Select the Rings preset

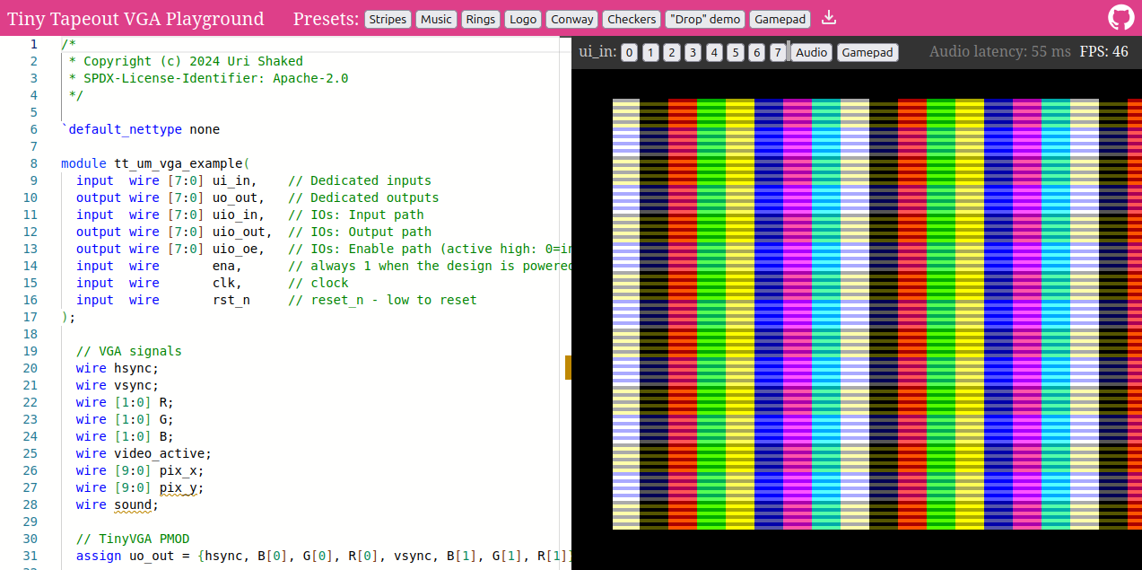click(480, 20)
